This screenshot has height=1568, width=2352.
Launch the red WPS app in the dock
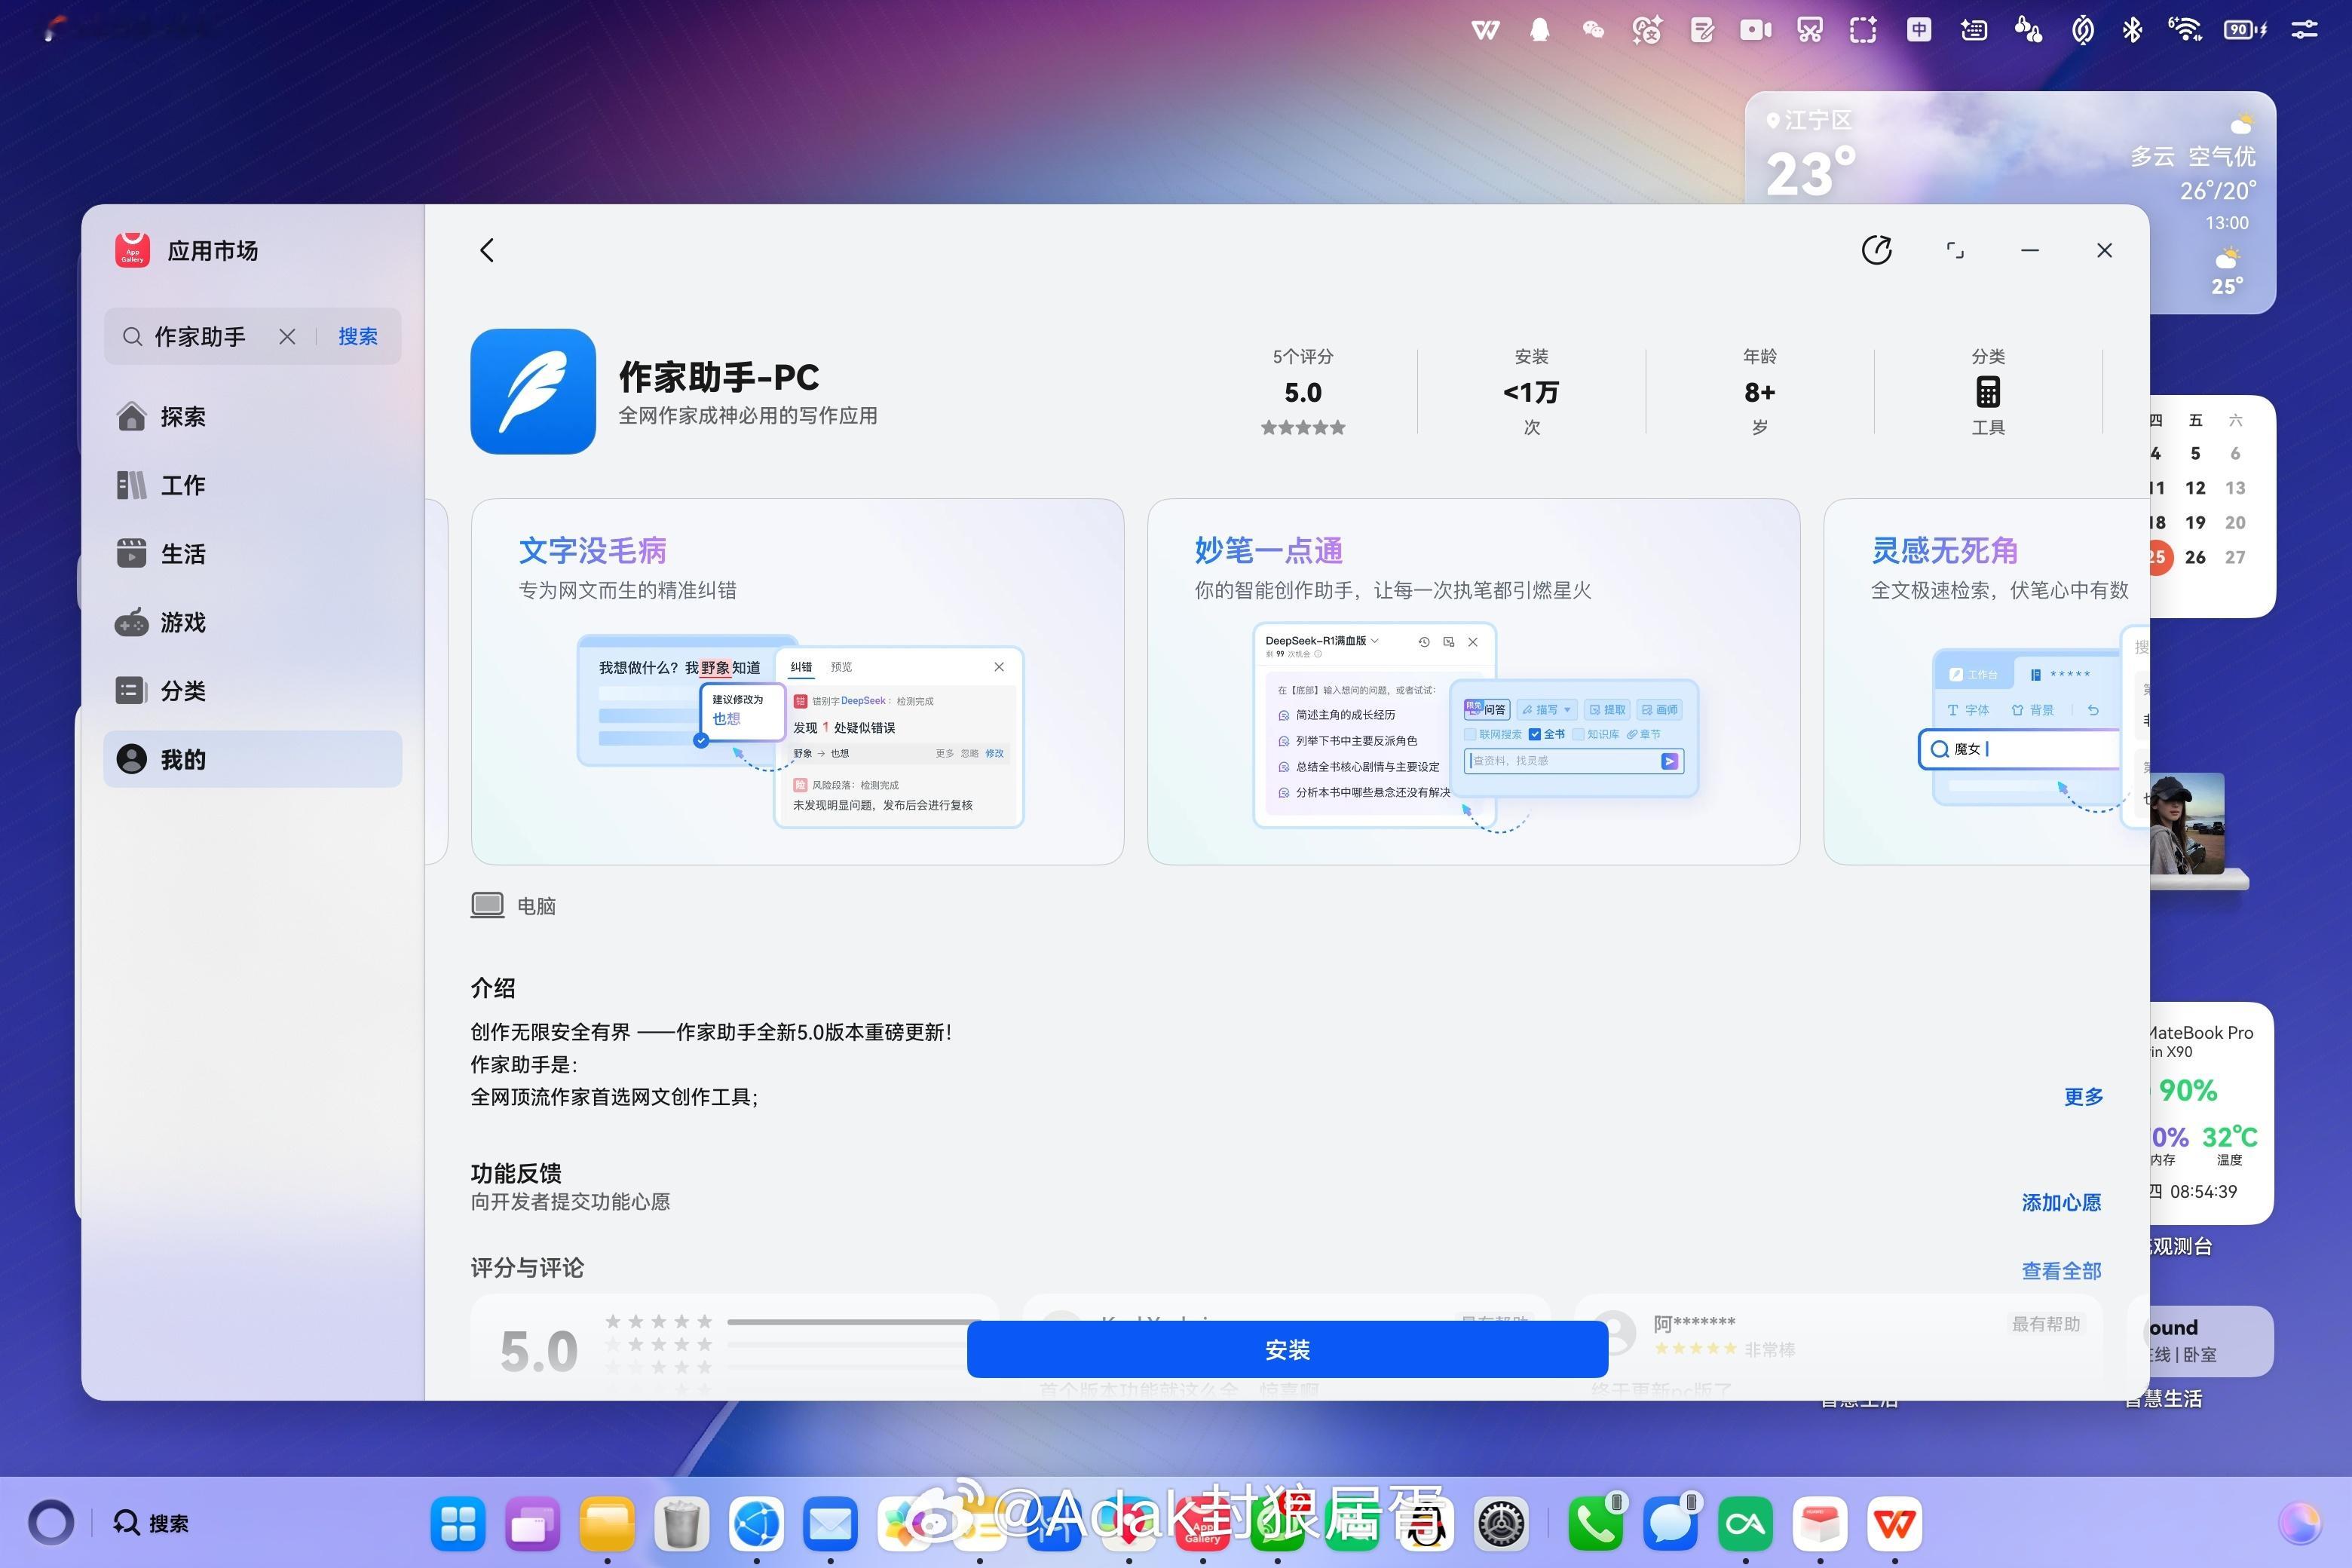tap(1895, 1524)
